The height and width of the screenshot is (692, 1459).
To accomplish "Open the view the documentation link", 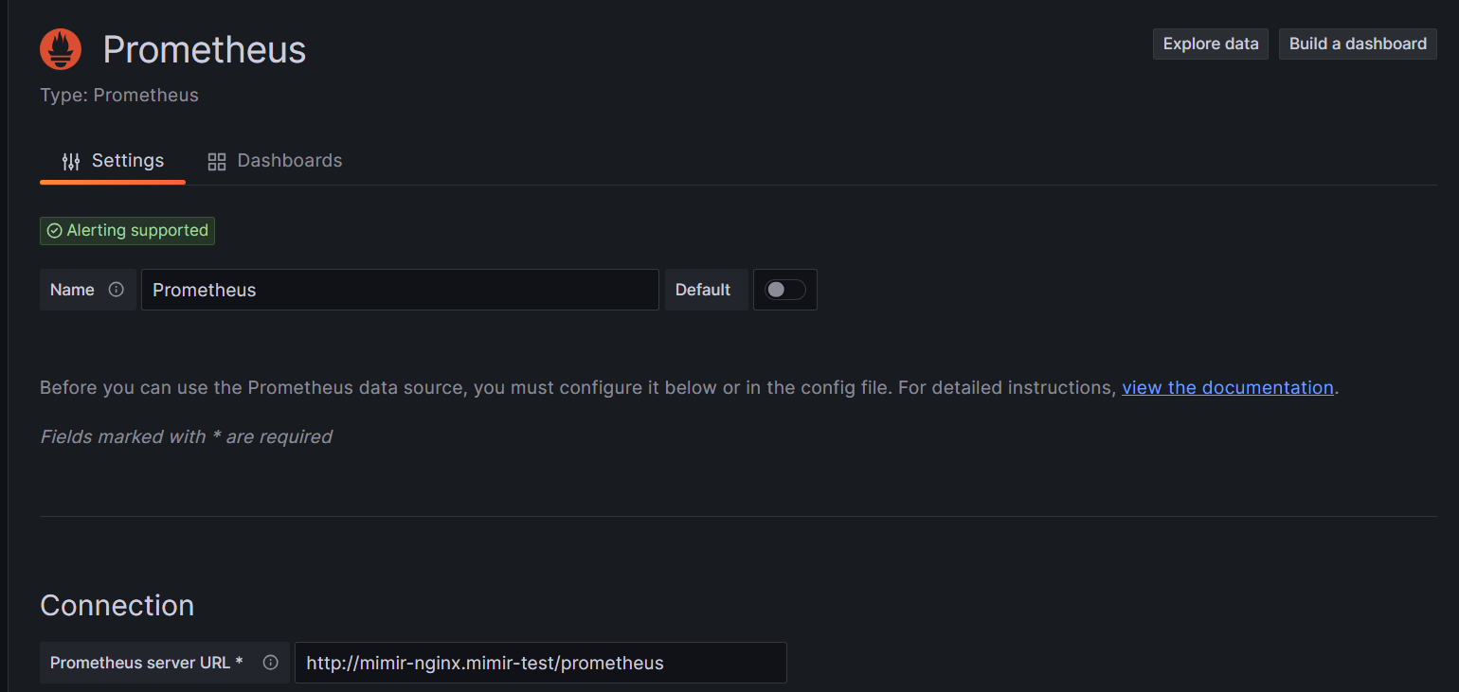I will pyautogui.click(x=1228, y=387).
